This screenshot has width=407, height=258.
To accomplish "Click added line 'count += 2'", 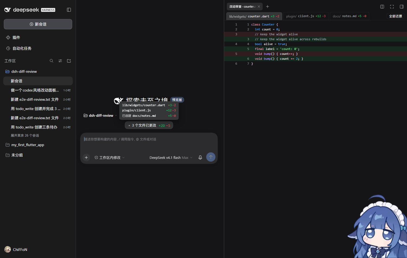I will coord(315,59).
